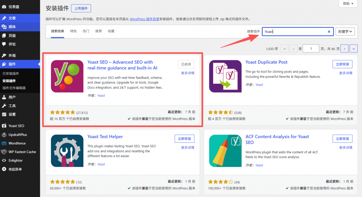The image size is (362, 197).
Task: Open 更多详情 for Yoast Test Helper
Action: click(188, 148)
